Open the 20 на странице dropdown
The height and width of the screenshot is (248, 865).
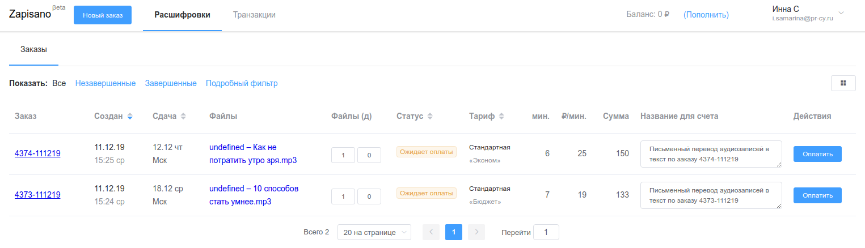pyautogui.click(x=374, y=232)
